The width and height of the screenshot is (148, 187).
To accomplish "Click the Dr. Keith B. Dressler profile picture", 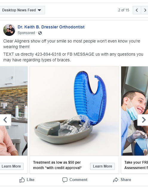I will [x=9, y=30].
